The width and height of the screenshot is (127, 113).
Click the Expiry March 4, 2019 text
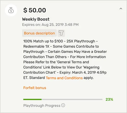83,73
